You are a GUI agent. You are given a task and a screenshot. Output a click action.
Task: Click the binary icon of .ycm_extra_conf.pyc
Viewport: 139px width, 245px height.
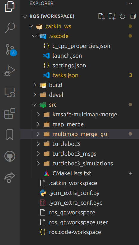[43, 203]
